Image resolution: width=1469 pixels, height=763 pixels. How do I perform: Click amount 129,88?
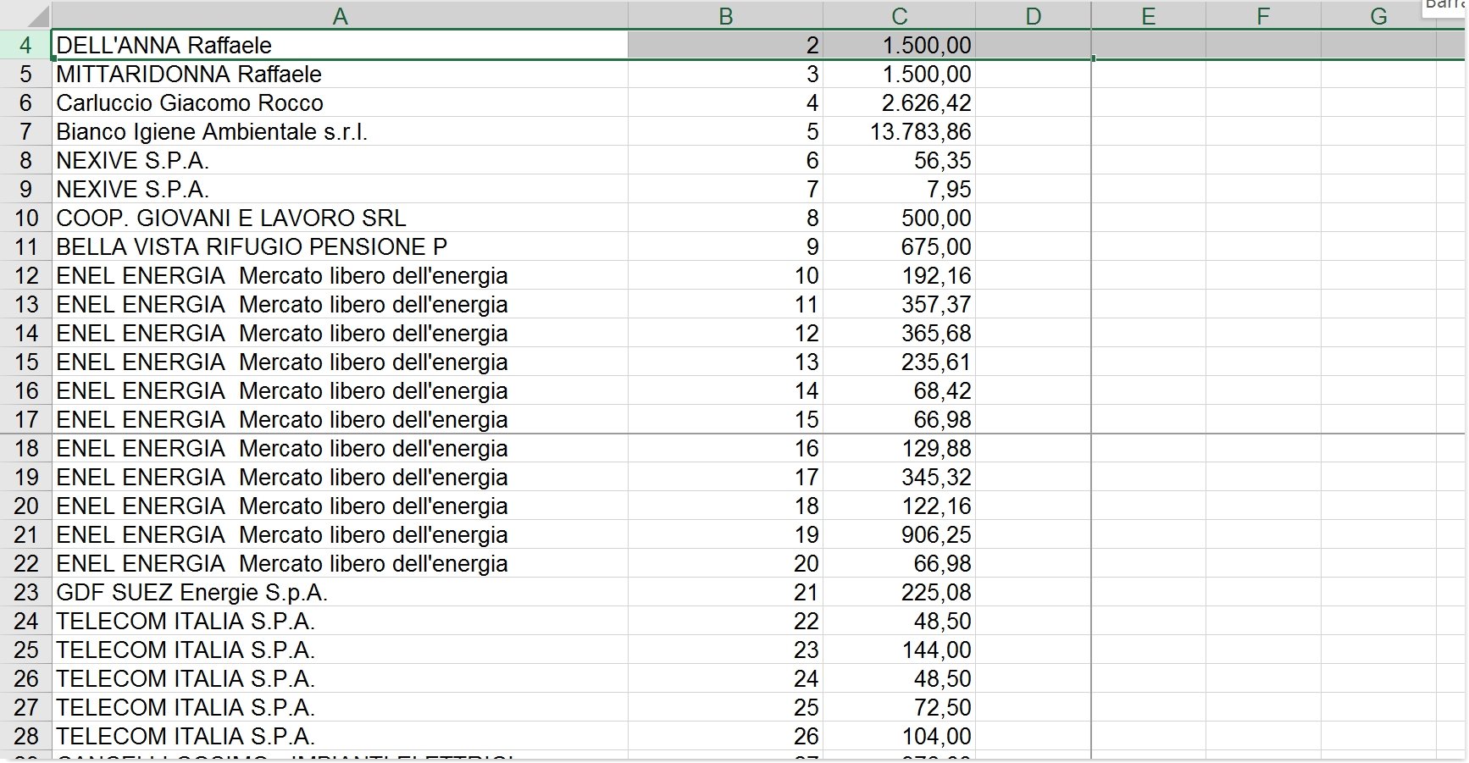pos(899,448)
